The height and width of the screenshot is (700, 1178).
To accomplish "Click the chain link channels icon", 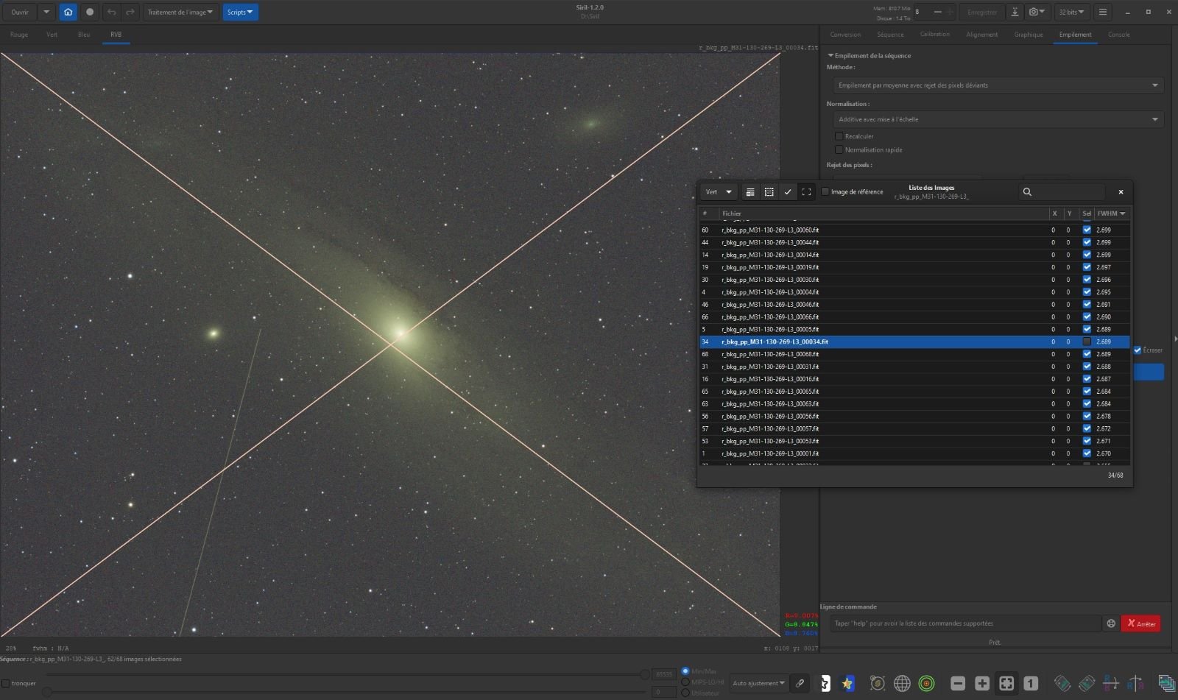I will coord(800,683).
